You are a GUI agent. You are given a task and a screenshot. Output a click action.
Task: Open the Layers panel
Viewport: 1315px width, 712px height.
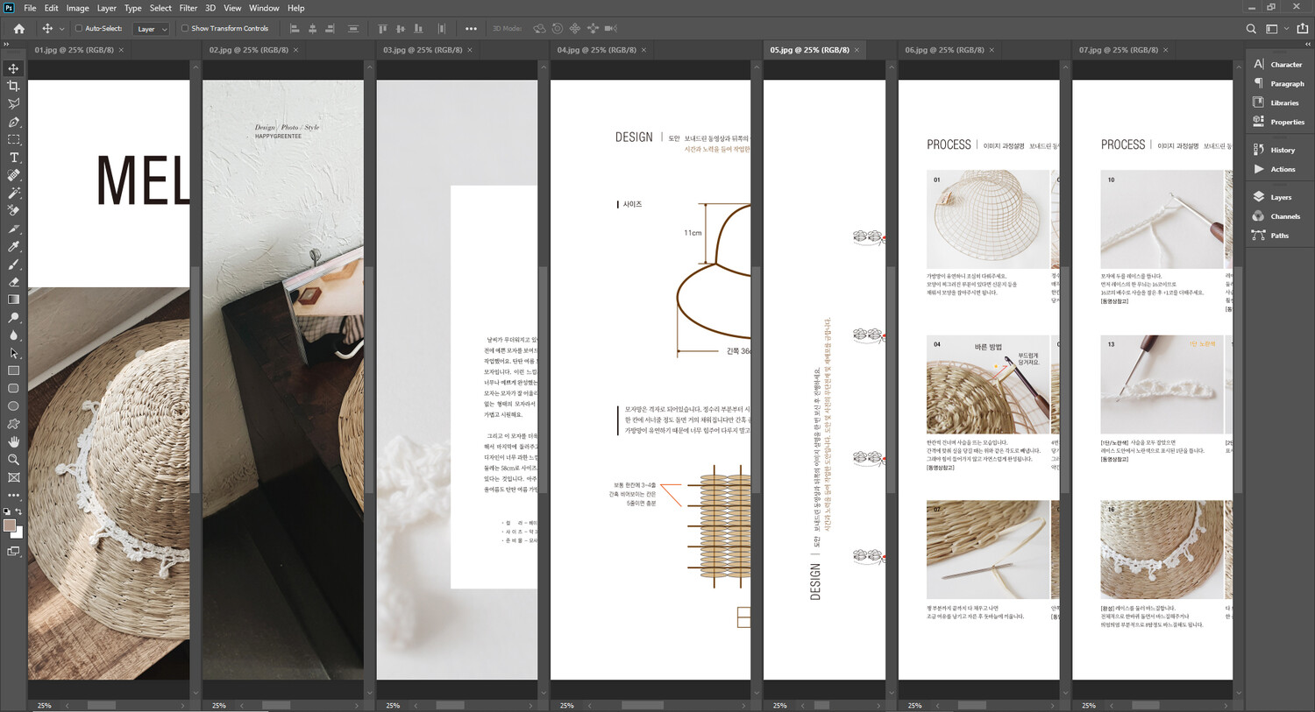pos(1280,197)
